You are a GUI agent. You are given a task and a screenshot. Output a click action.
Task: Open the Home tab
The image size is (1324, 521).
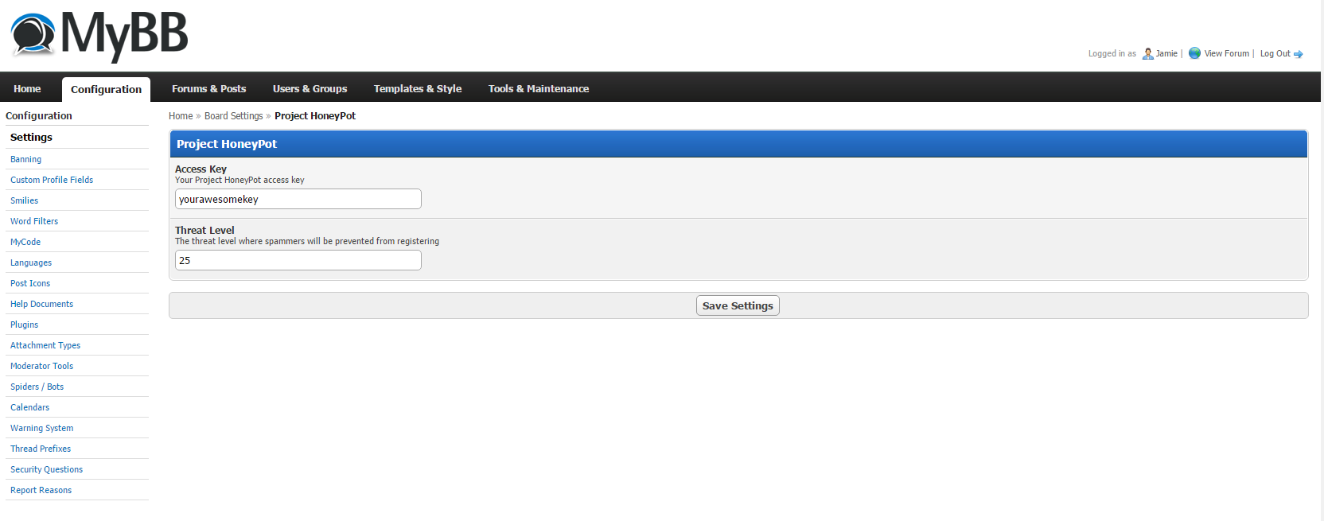click(x=27, y=89)
